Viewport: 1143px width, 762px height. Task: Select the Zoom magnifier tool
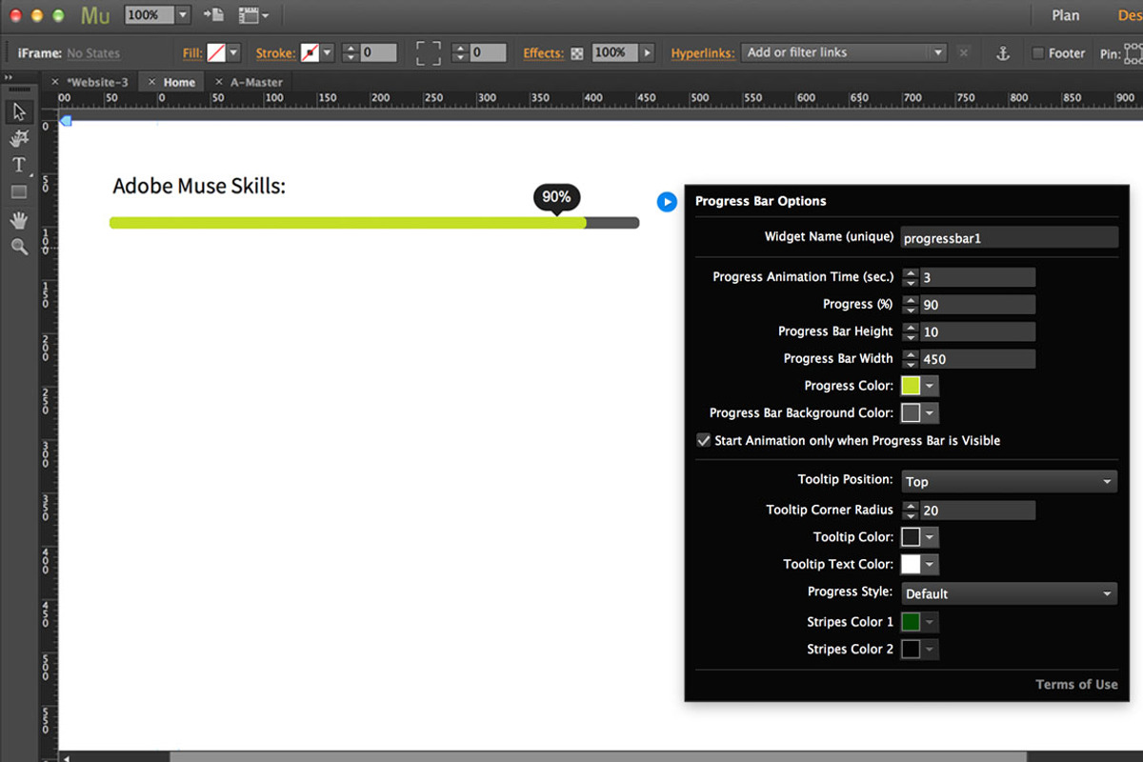point(19,247)
